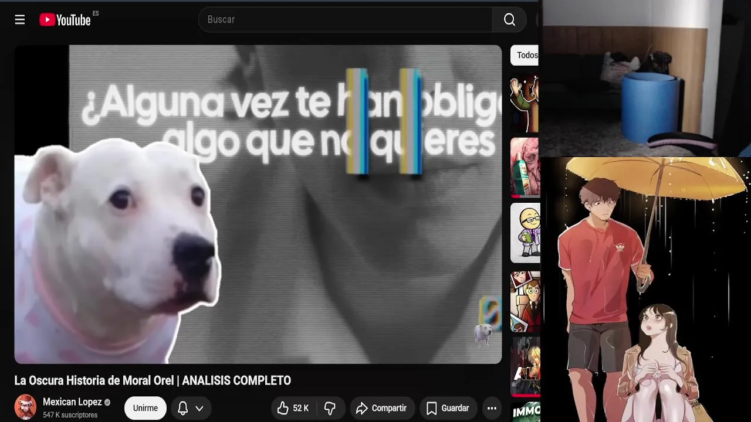
Task: Click the Buscar search field
Action: (346, 20)
